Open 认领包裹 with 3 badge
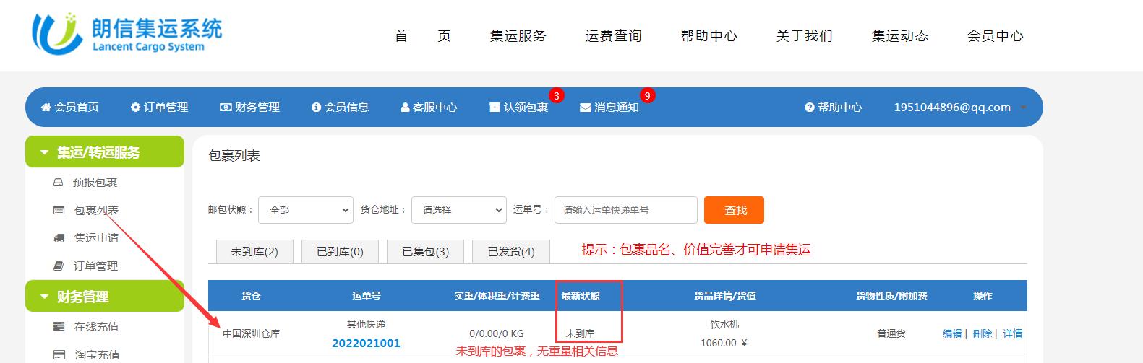Image resolution: width=1143 pixels, height=363 pixels. point(519,108)
